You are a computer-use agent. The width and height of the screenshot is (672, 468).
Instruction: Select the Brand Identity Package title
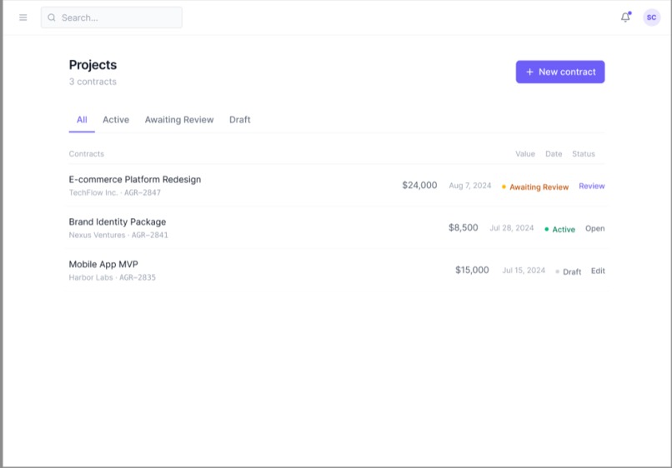[118, 222]
